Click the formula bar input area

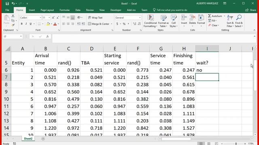click(152, 39)
